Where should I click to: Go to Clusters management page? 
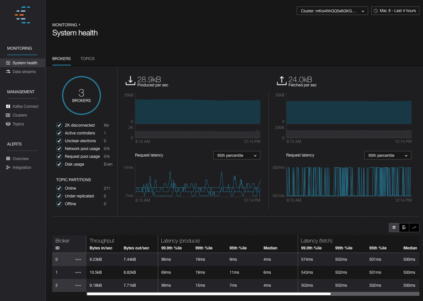(x=20, y=115)
